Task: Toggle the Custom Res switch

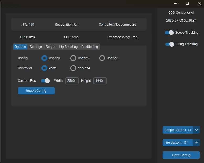Action: (45, 81)
